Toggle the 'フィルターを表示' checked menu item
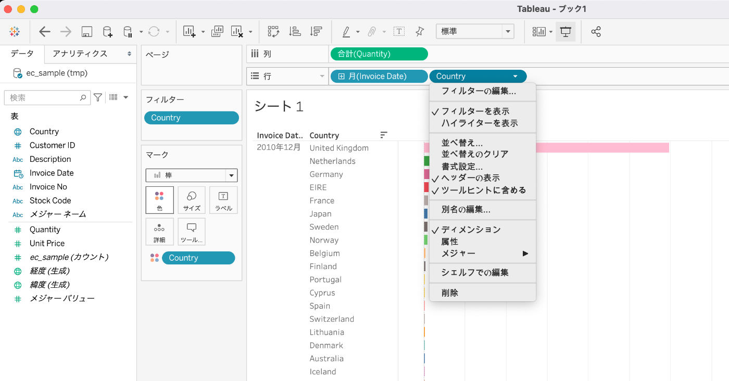729x381 pixels. pos(483,111)
